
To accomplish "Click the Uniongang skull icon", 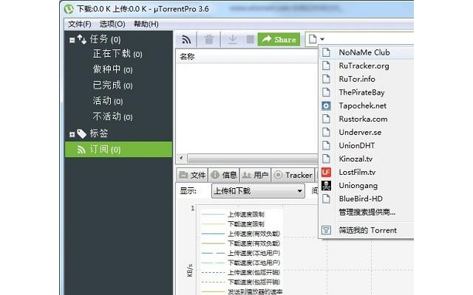I will (x=326, y=185).
